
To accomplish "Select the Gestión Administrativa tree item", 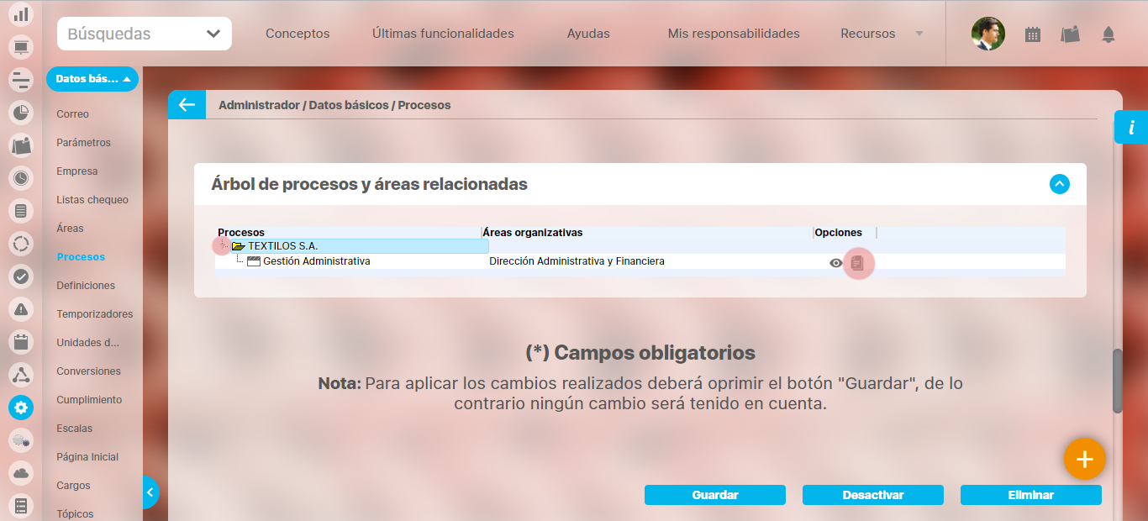I will pyautogui.click(x=317, y=261).
